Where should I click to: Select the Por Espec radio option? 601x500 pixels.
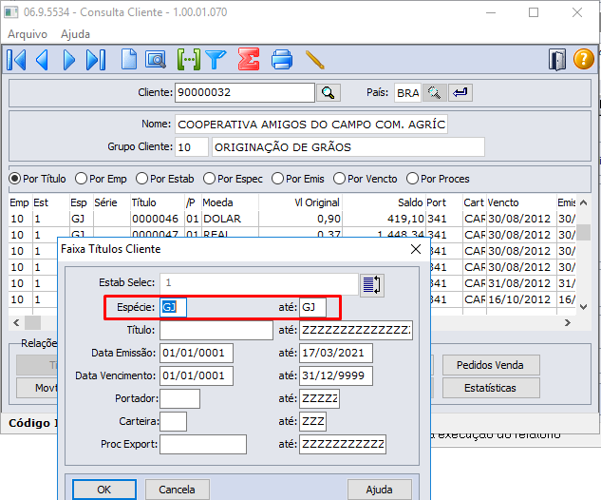(x=233, y=179)
